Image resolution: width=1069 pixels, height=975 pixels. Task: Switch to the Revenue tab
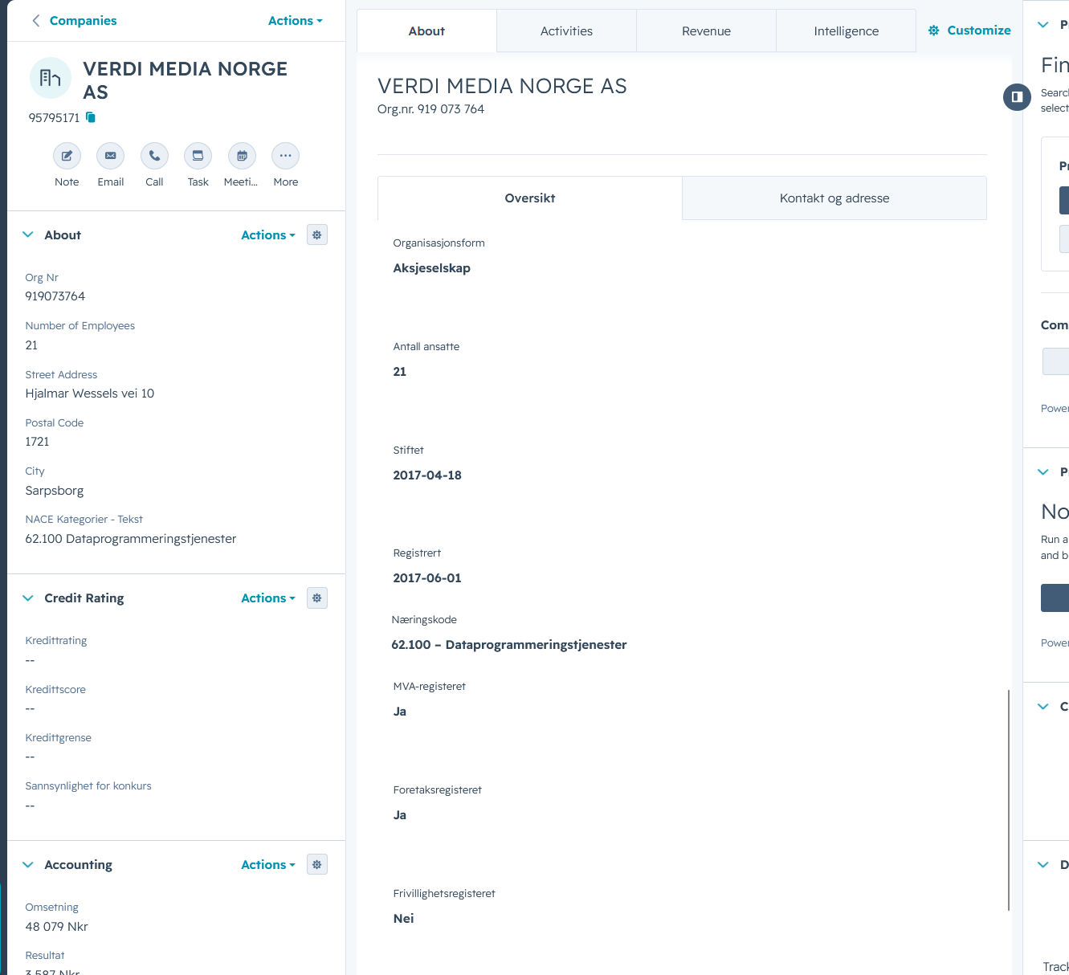point(706,31)
